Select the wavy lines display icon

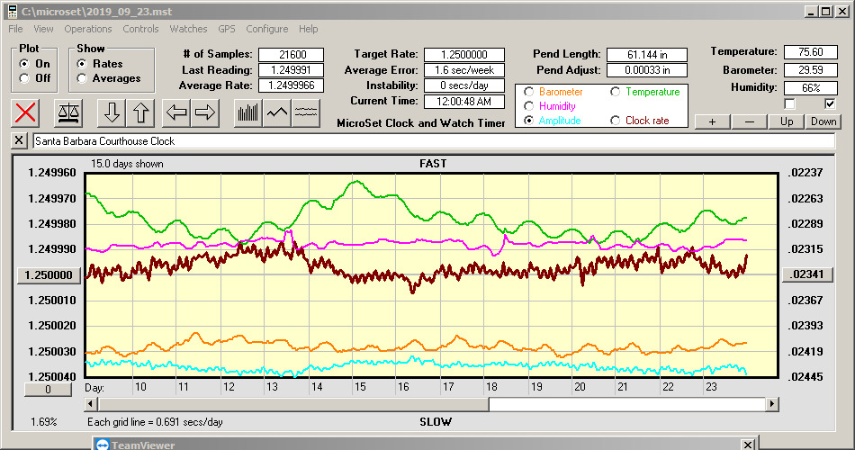[305, 112]
